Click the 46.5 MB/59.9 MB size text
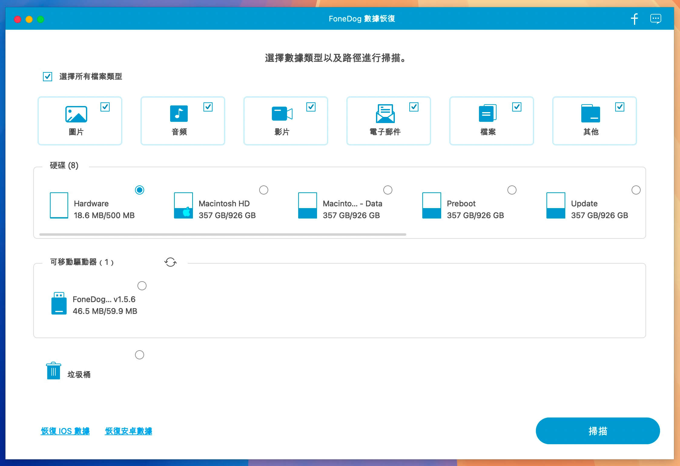Viewport: 680px width, 466px height. point(105,311)
